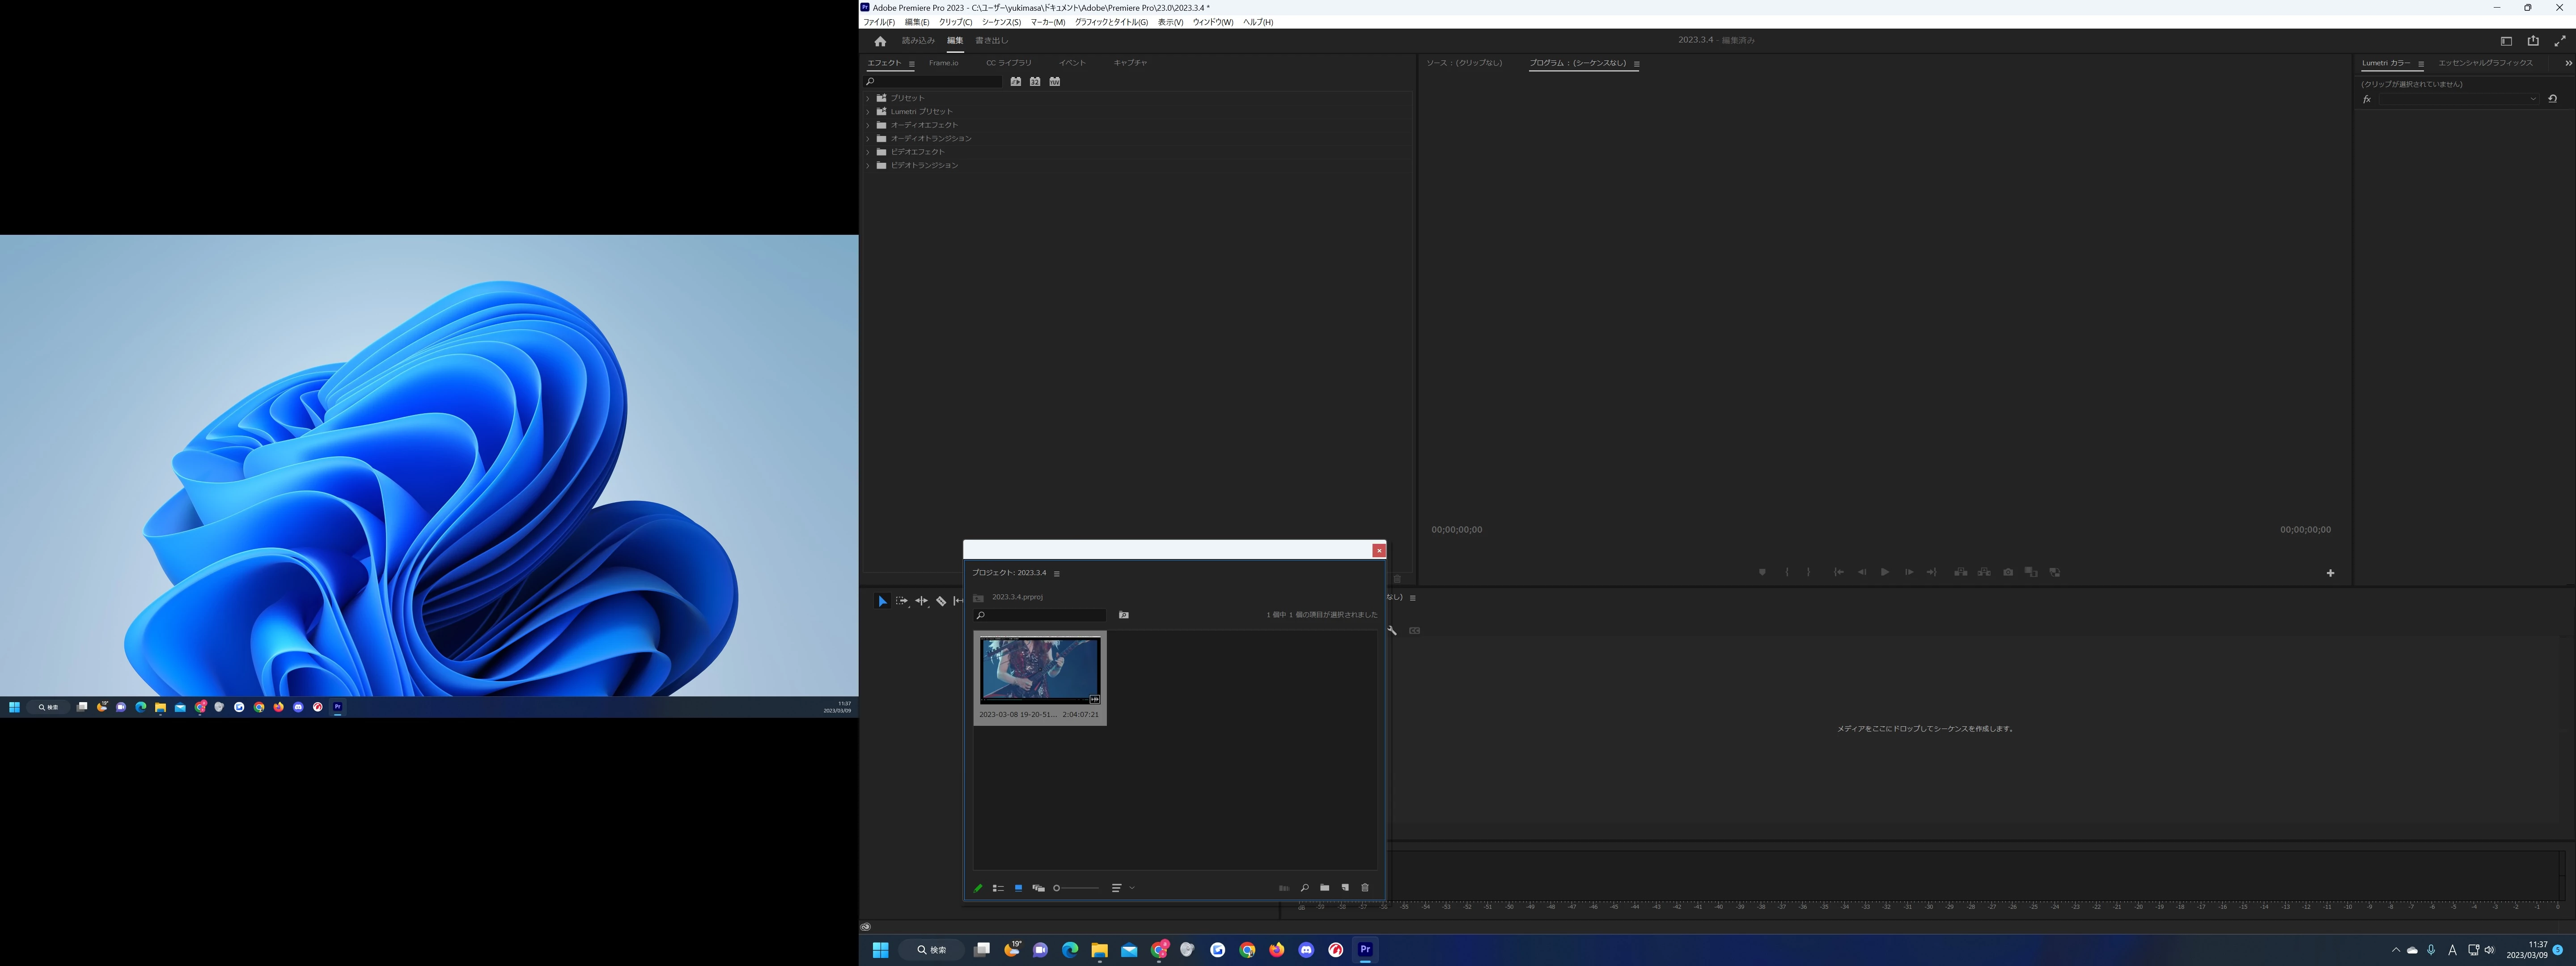
Task: Expand the ビデオエフェクト folder
Action: [x=868, y=152]
